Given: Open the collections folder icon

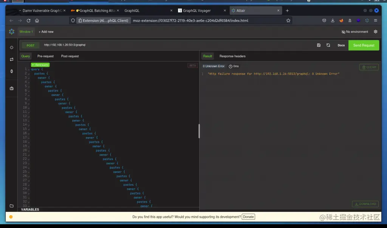Looking at the screenshot, I should tap(12, 206).
